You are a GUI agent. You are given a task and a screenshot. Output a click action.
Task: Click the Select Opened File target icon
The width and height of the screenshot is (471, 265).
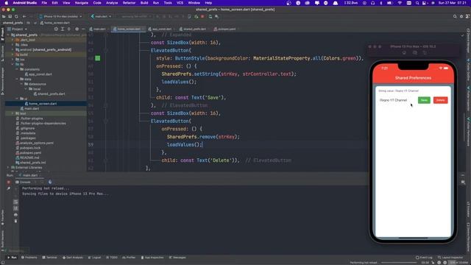56,29
